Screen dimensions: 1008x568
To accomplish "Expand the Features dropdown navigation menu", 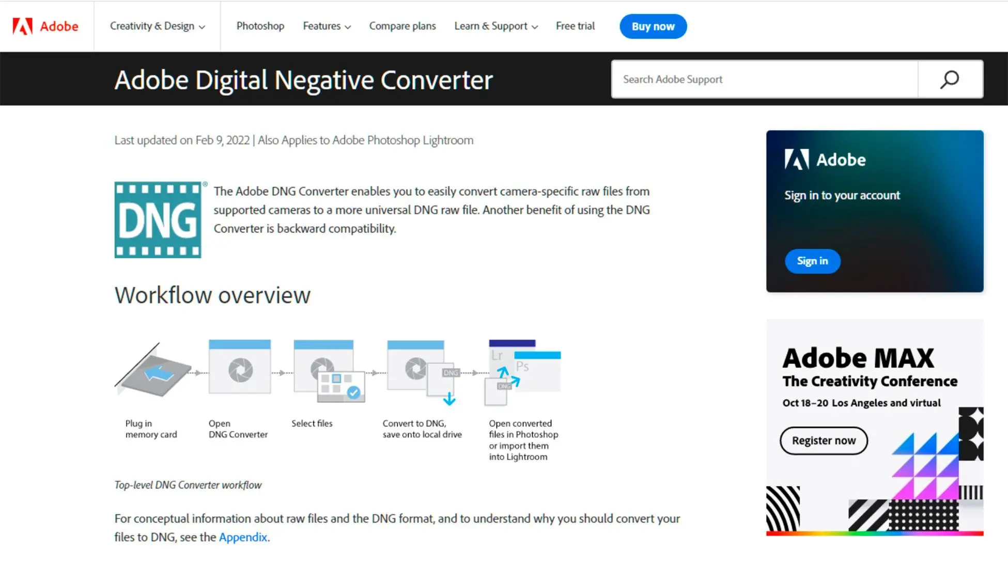I will tap(326, 26).
